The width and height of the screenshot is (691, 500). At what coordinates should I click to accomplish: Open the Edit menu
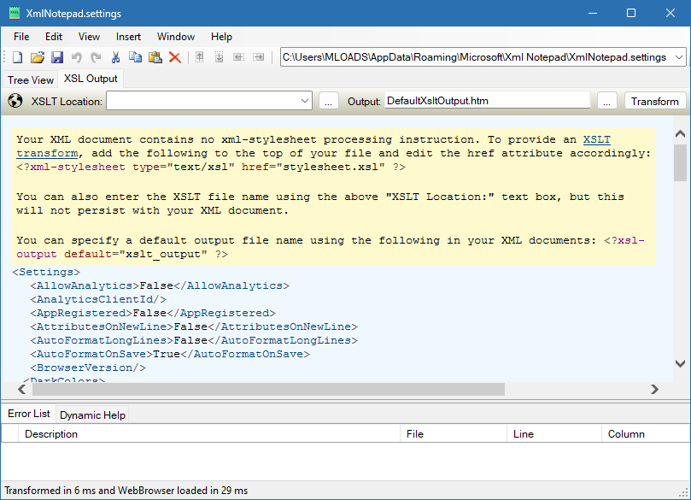[54, 37]
